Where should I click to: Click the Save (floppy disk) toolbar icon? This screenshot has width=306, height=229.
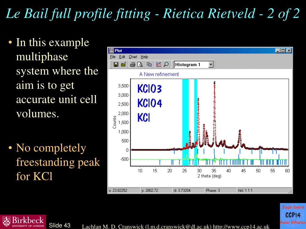(116, 65)
